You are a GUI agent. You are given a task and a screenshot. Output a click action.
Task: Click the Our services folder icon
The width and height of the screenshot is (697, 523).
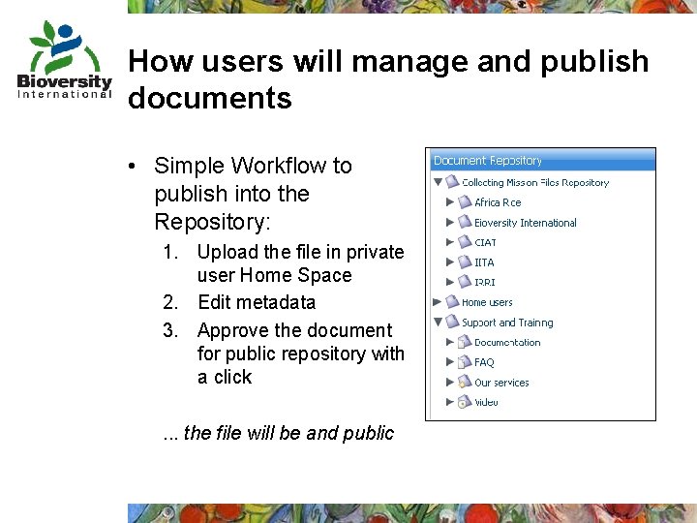pos(465,382)
